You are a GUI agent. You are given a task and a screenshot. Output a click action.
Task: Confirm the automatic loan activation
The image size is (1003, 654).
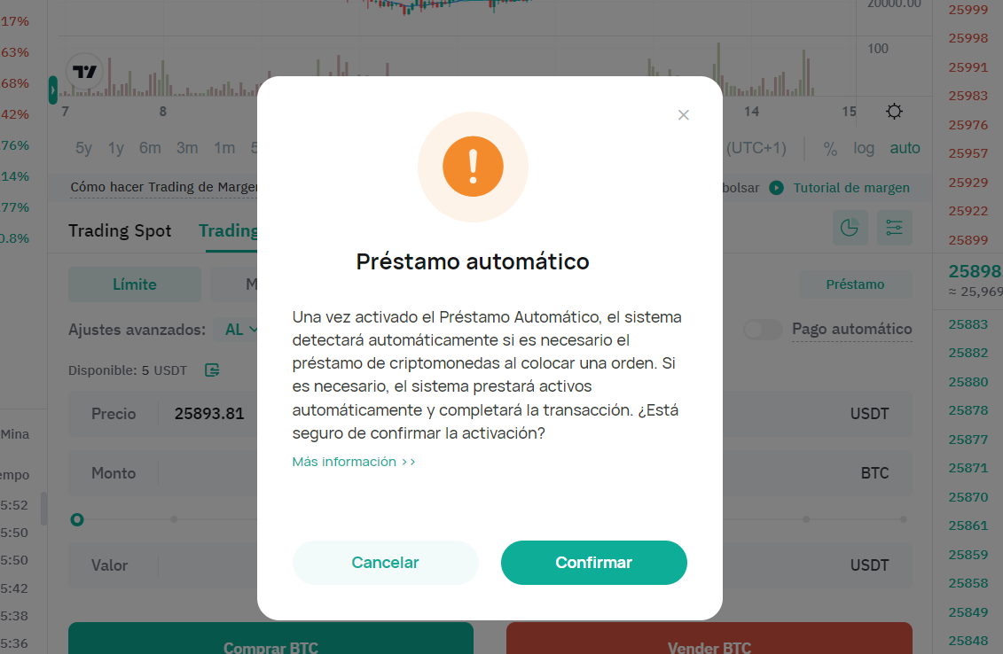[x=593, y=563]
